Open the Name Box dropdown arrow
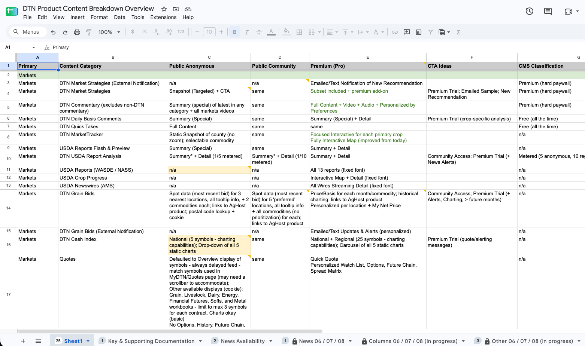585x346 pixels. (34, 48)
